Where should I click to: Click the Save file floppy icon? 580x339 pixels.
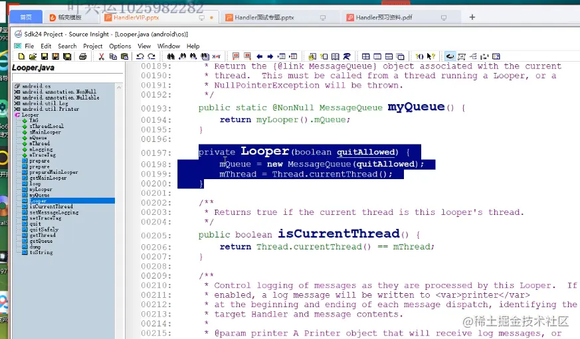pos(45,56)
